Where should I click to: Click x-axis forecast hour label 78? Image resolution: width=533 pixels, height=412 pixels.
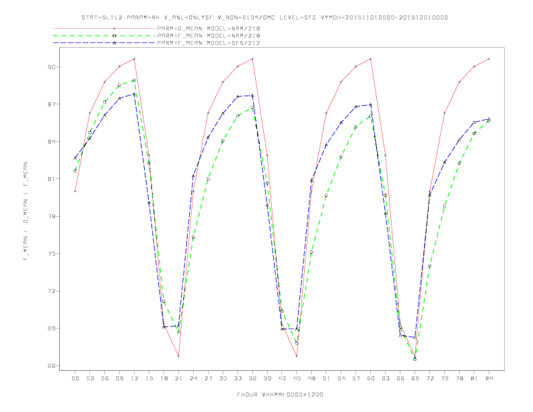460,378
